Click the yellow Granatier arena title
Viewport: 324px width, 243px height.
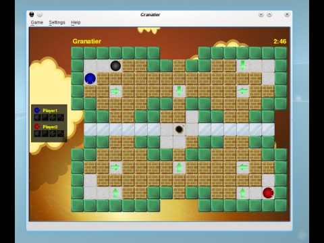[87, 41]
